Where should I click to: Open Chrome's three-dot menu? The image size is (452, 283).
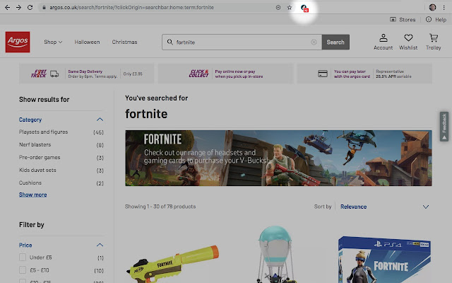[x=444, y=8]
